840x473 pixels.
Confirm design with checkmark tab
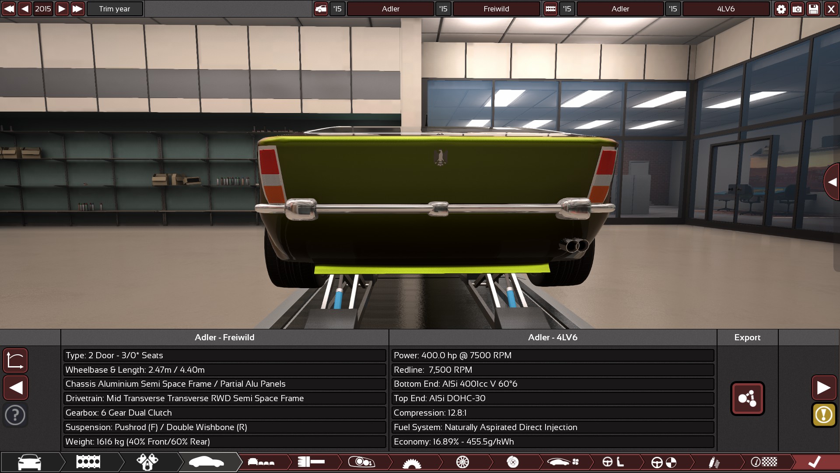click(x=815, y=462)
